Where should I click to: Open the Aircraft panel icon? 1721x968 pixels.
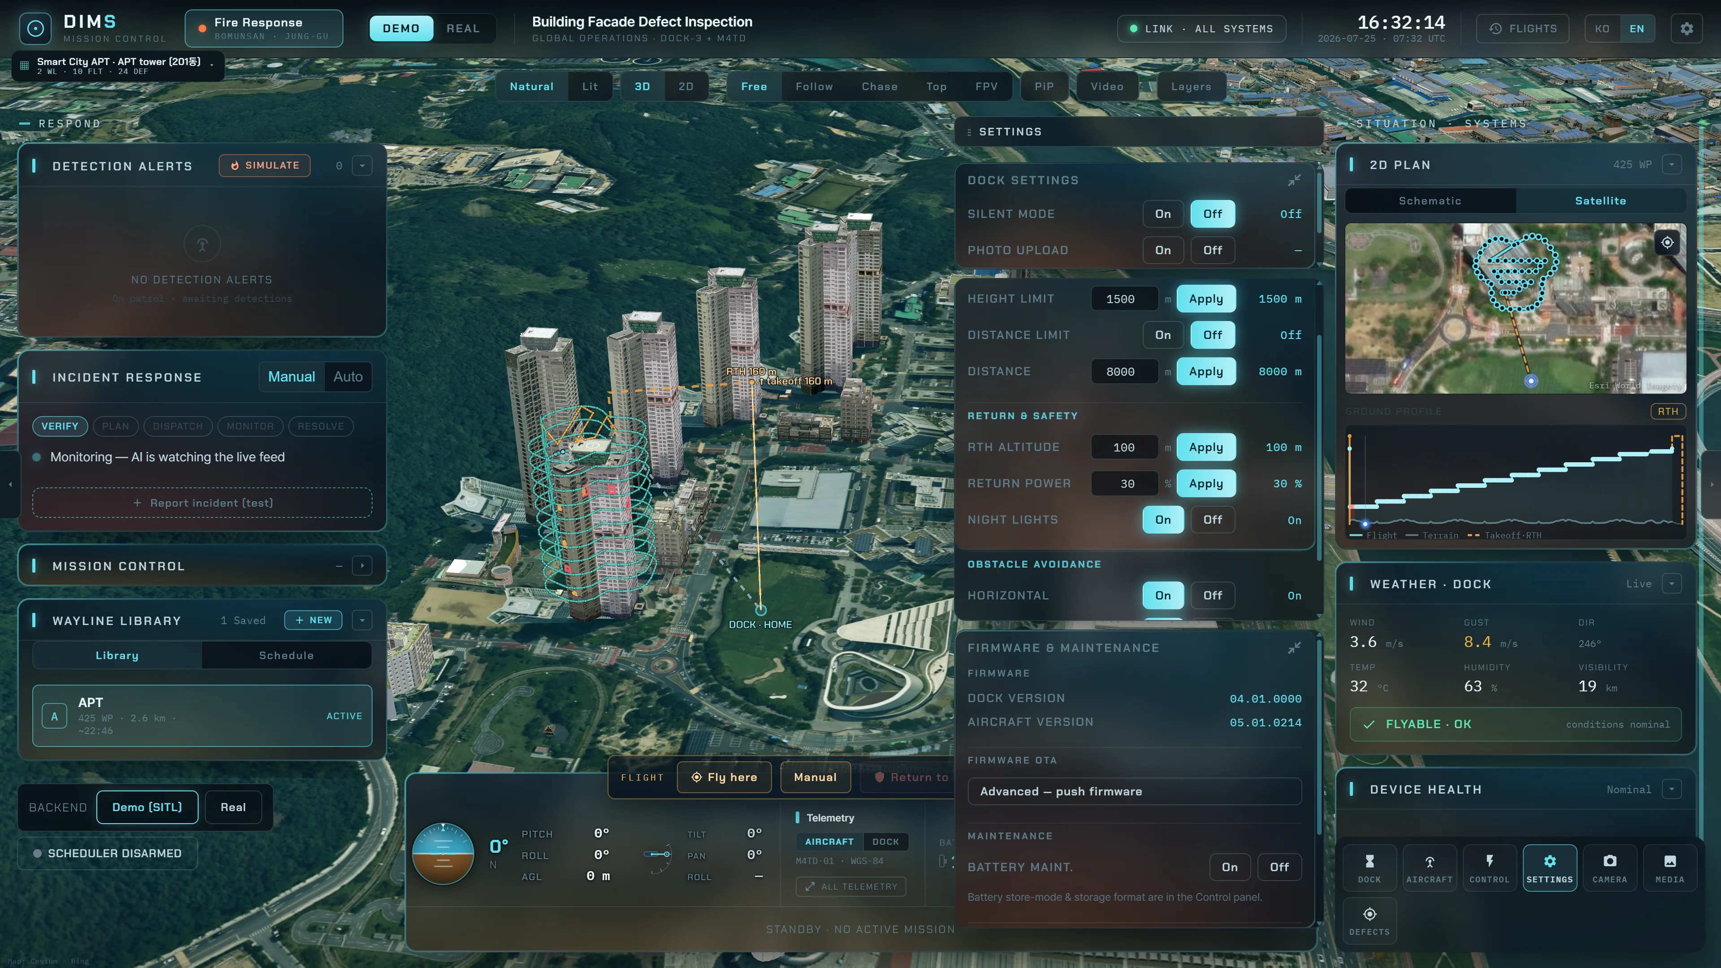[1429, 868]
